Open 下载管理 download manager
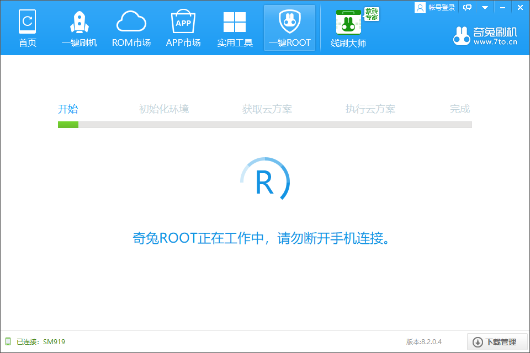530x353 pixels. point(497,342)
